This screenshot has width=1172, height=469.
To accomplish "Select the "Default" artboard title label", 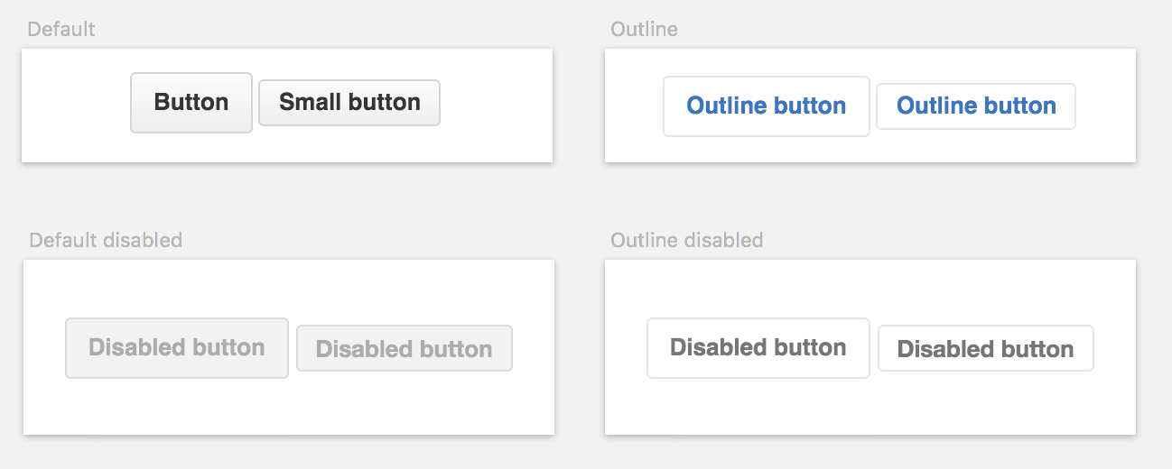I will 61,30.
